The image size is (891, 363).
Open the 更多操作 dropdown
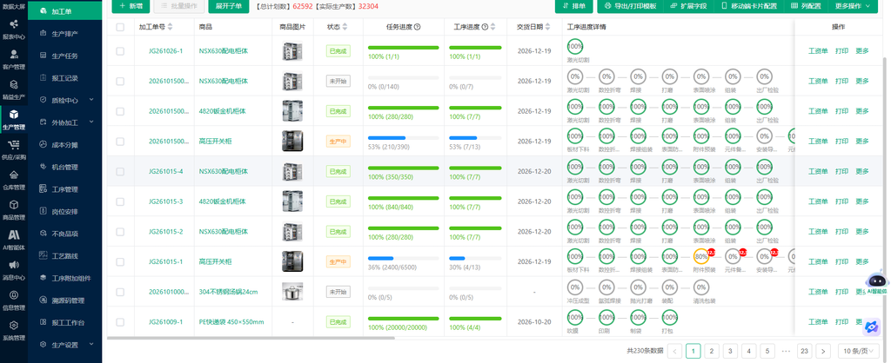853,6
